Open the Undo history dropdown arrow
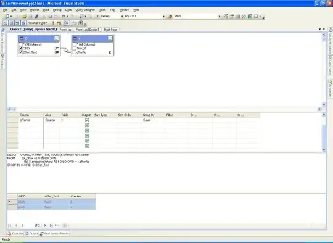 pyautogui.click(x=68, y=16)
